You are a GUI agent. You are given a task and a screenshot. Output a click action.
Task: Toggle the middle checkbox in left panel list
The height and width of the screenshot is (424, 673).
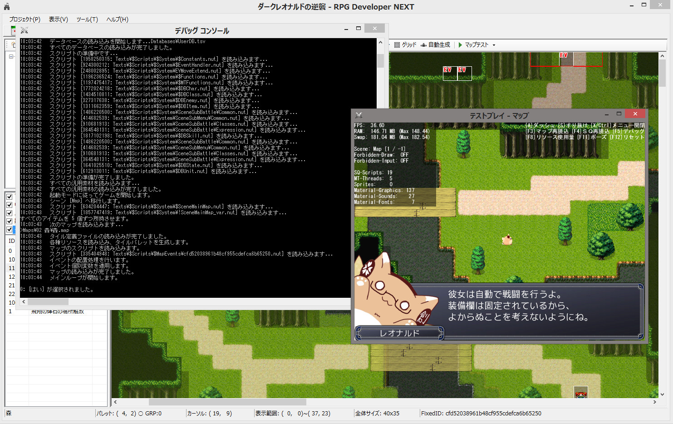(10, 212)
